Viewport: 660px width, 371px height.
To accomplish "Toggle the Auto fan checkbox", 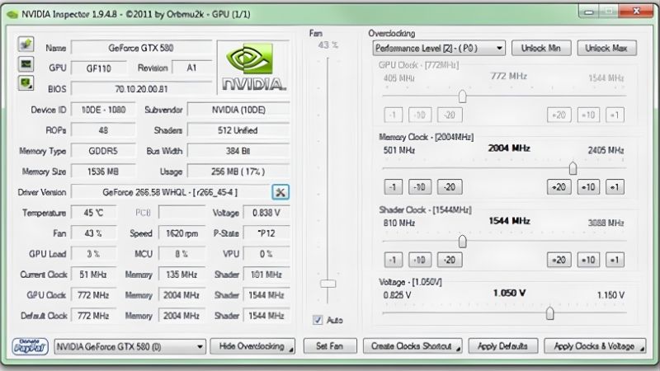I will (x=318, y=320).
